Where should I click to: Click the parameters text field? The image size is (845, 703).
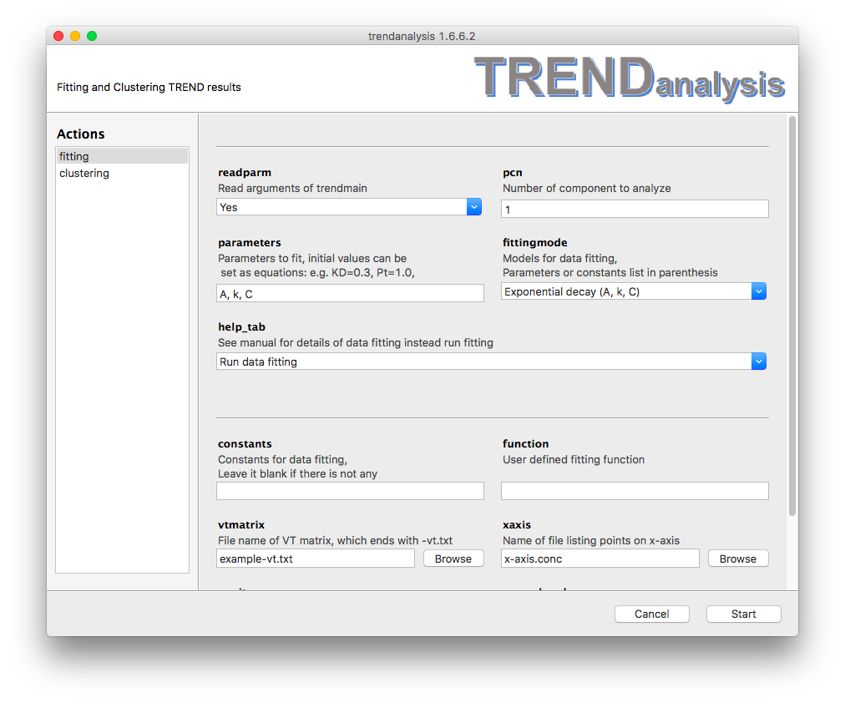(350, 293)
